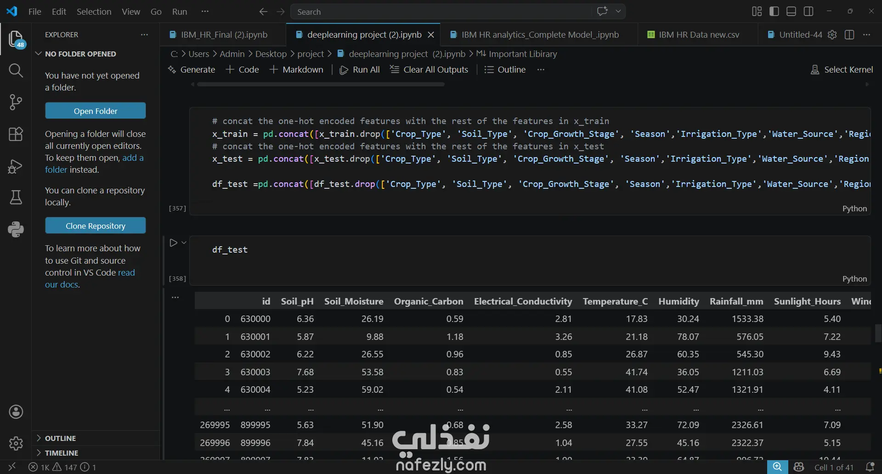The image size is (882, 474).
Task: Switch to IBM HR analytics_Complete Model tab
Action: point(539,34)
